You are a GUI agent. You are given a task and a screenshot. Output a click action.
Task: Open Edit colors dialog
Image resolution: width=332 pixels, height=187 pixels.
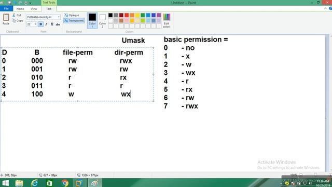click(167, 20)
